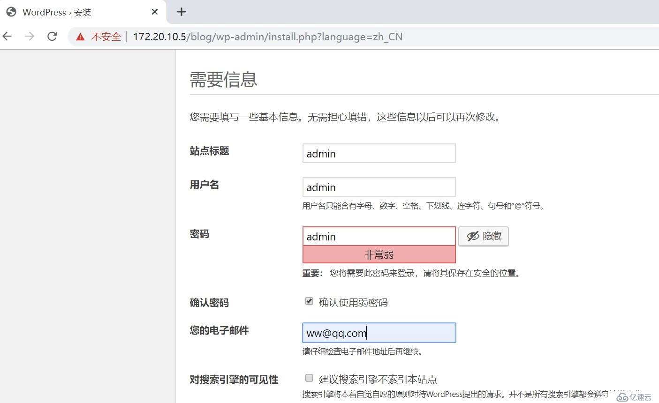Click the browser forward arrow
This screenshot has height=403, width=659.
click(x=30, y=37)
